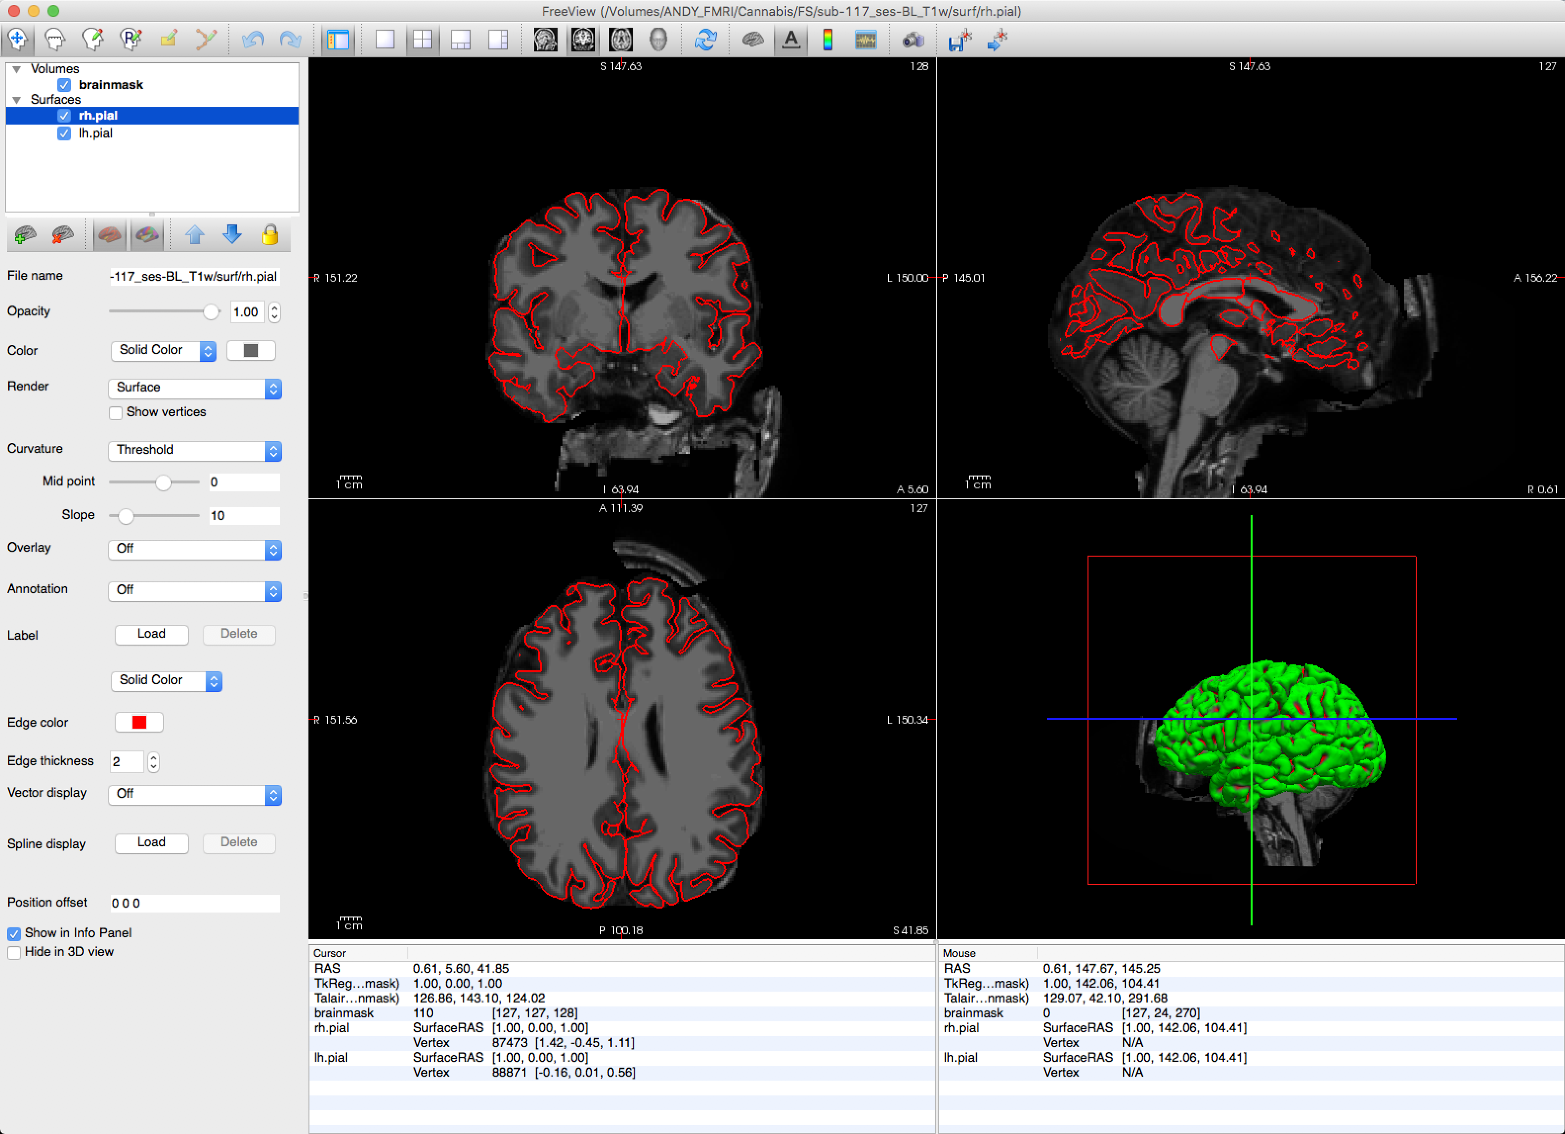Click the Opacity slider handle
The image size is (1565, 1134).
[211, 312]
